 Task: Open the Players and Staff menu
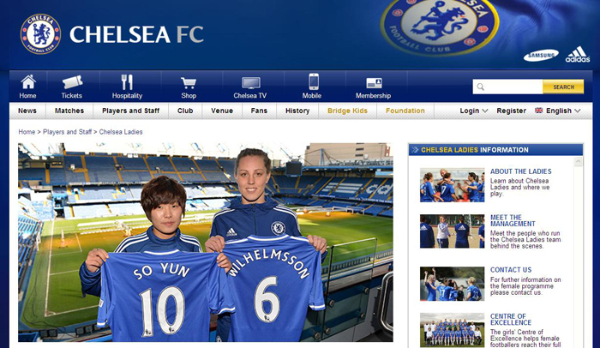pos(130,111)
